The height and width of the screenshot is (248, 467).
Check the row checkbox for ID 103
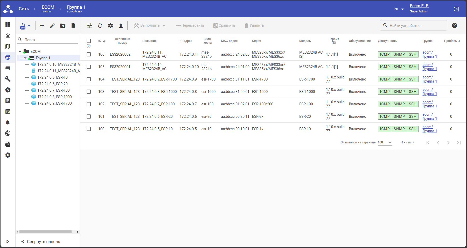click(x=89, y=92)
